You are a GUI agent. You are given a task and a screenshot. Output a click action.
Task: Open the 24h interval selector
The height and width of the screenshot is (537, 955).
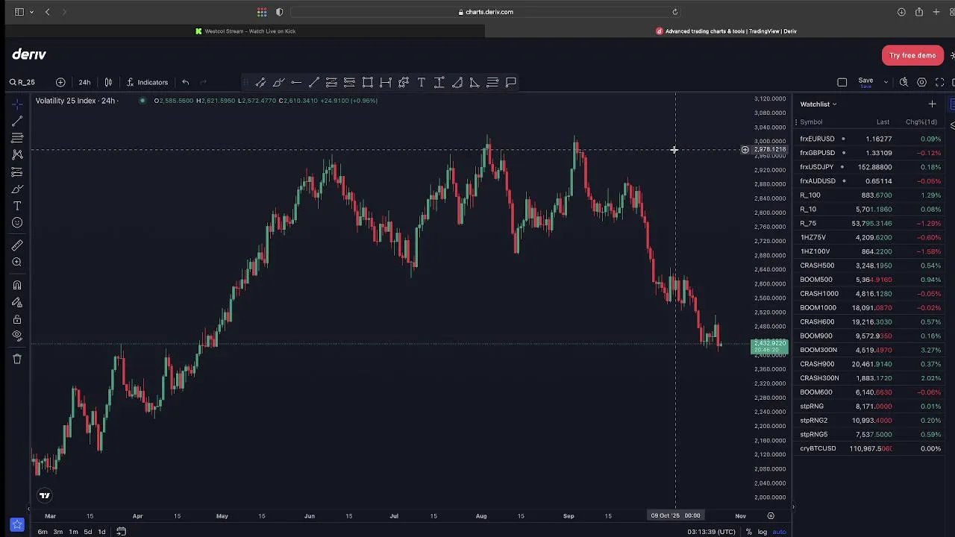pyautogui.click(x=84, y=82)
